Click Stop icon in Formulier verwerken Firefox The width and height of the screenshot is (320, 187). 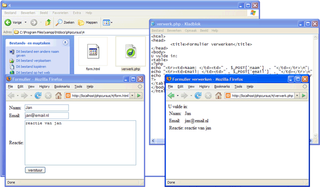point(208,95)
